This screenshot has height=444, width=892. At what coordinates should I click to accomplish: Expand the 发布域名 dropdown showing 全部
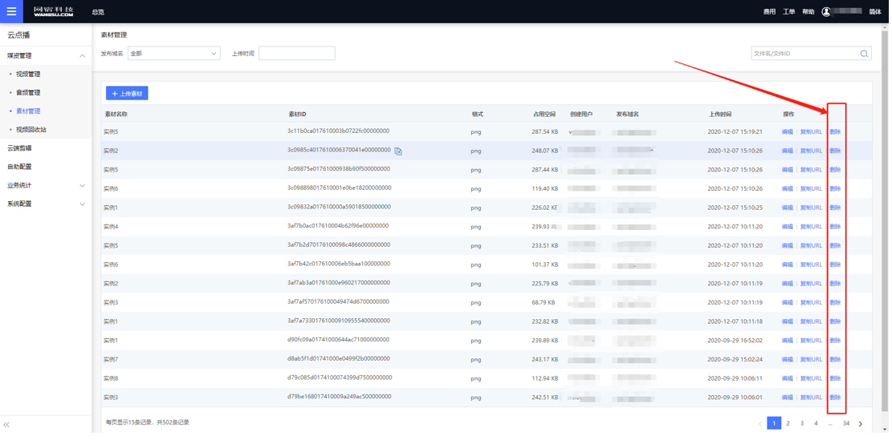click(174, 54)
